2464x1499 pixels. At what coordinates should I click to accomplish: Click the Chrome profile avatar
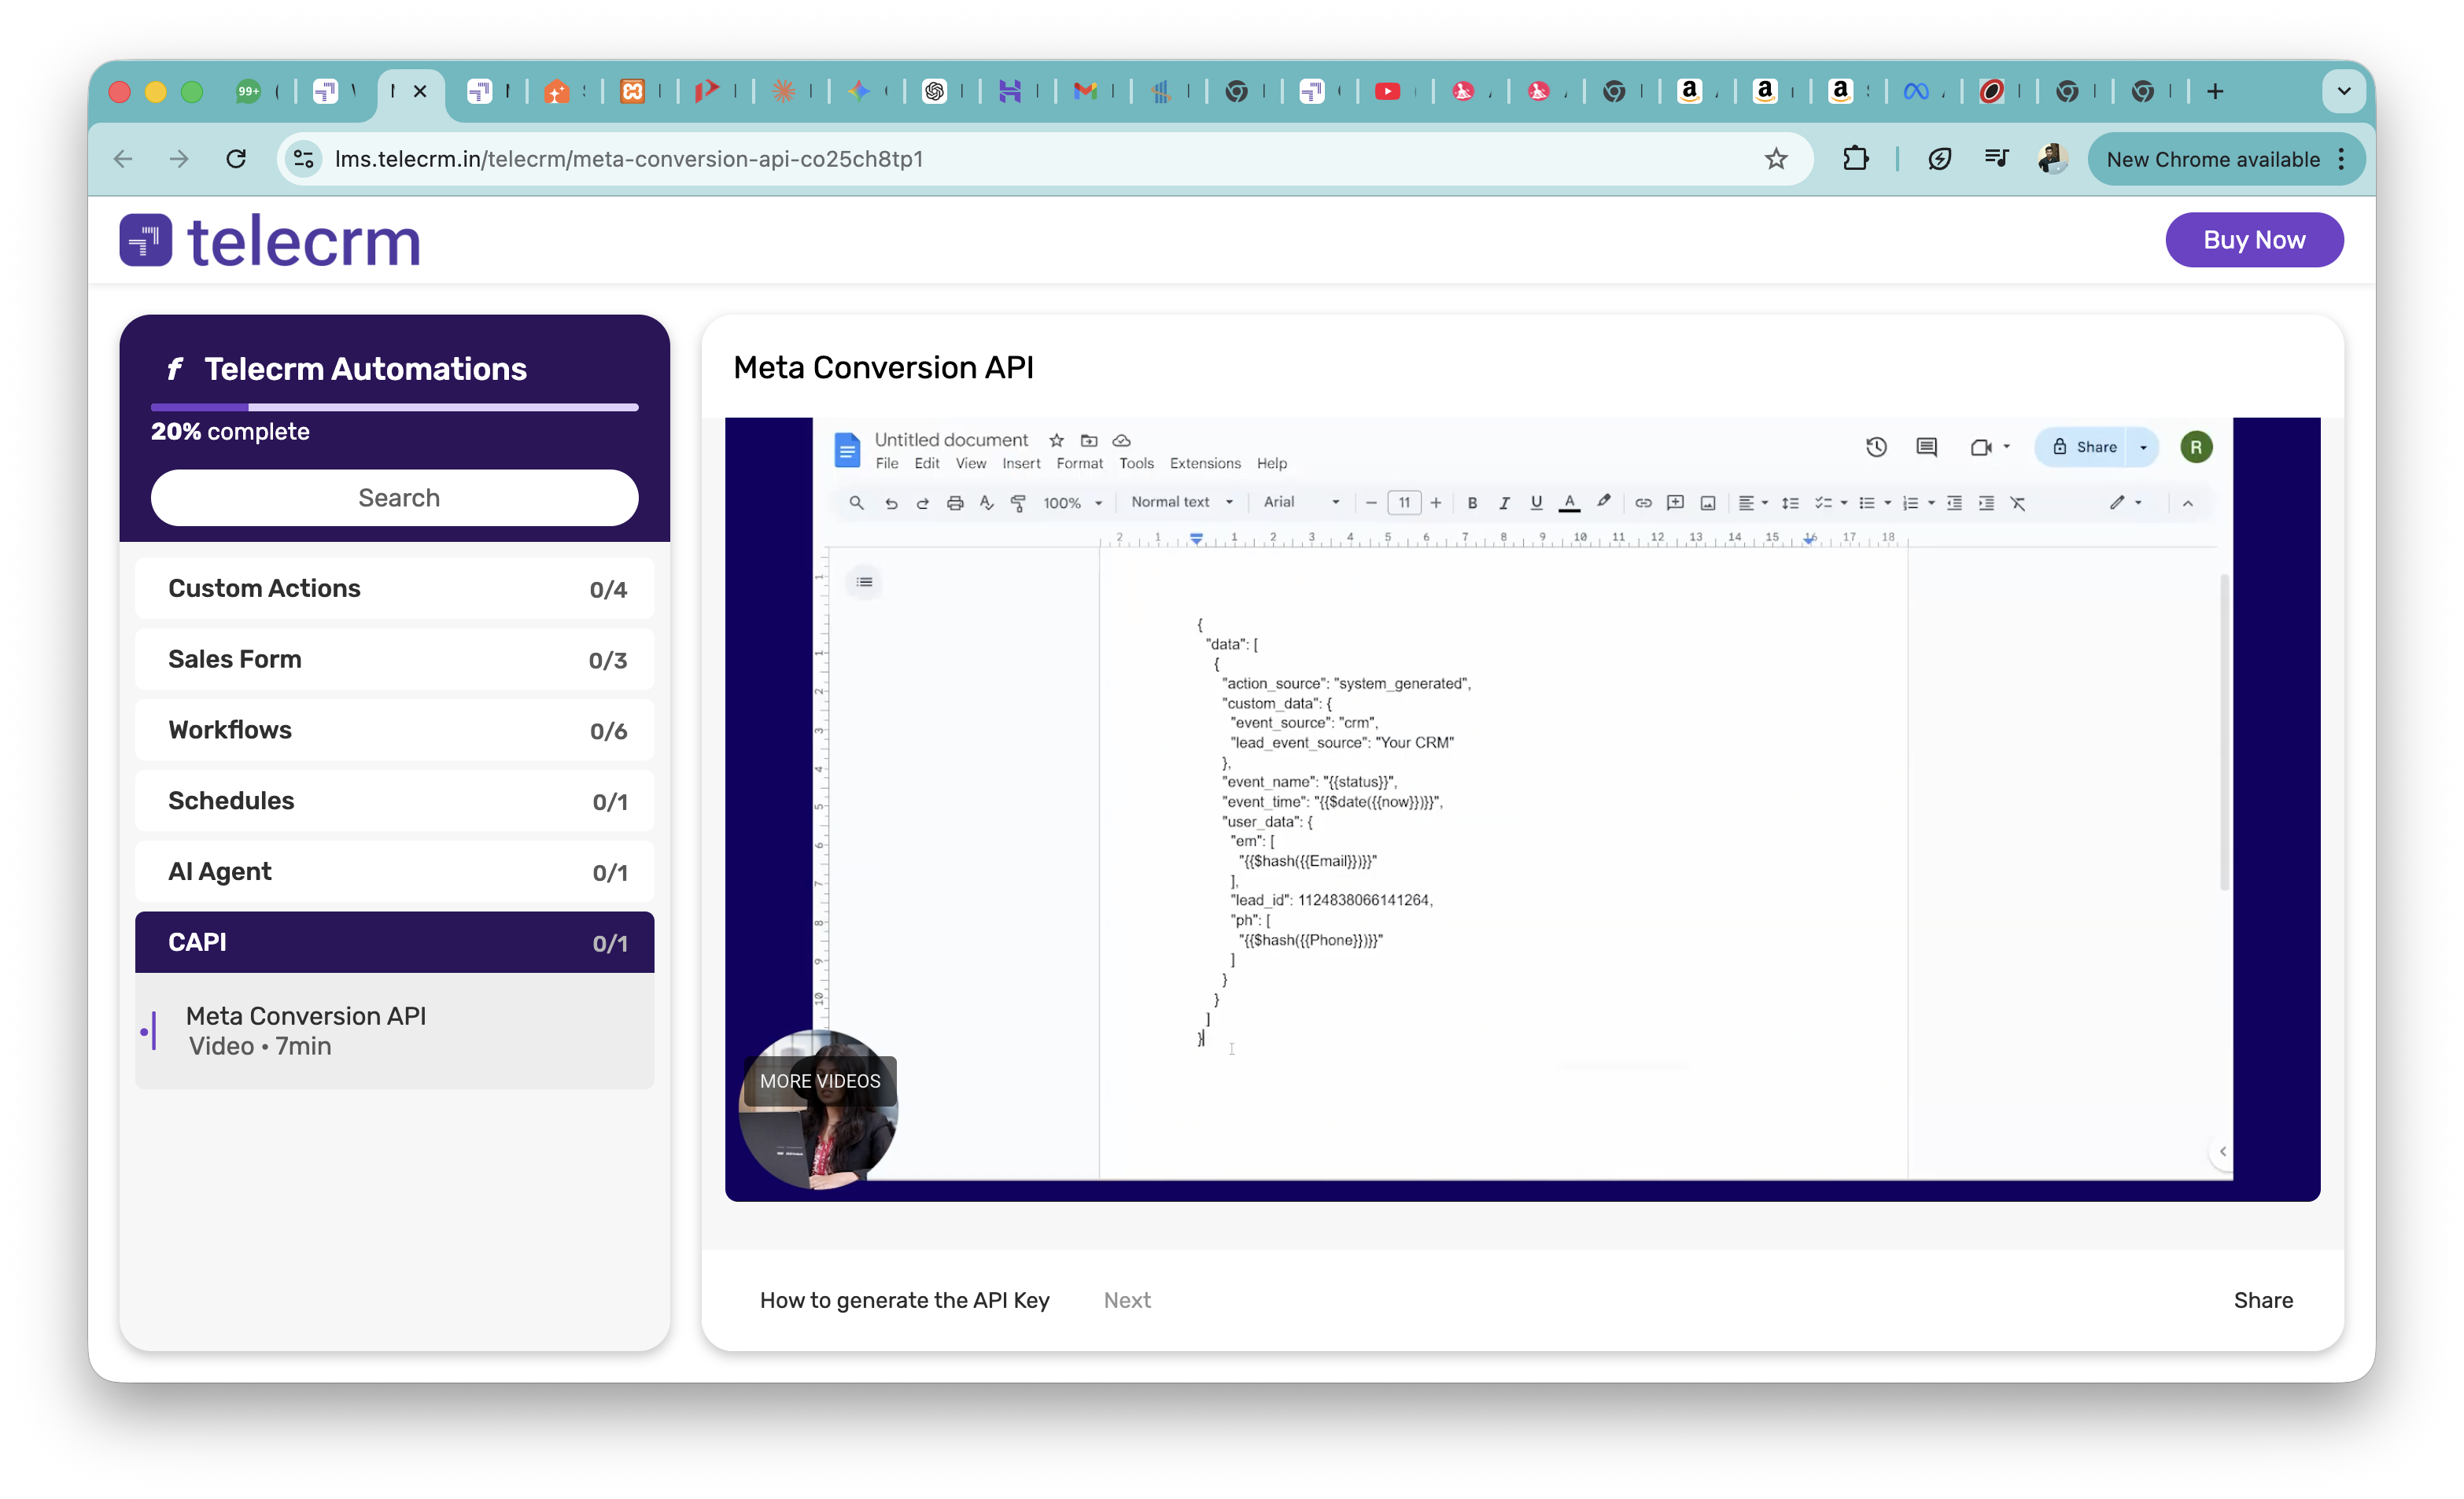point(2052,159)
